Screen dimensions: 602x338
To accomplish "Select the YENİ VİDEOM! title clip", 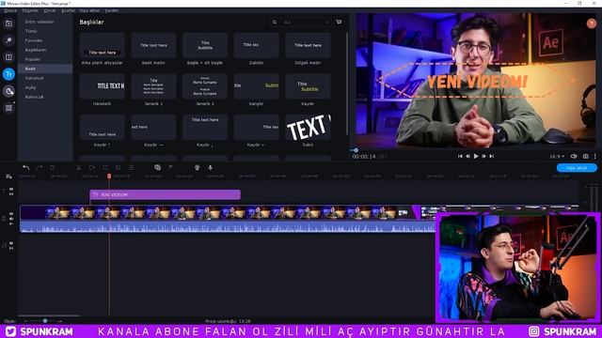I will tap(166, 194).
